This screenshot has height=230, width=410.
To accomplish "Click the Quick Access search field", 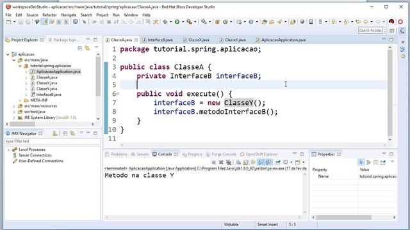I will coord(370,31).
